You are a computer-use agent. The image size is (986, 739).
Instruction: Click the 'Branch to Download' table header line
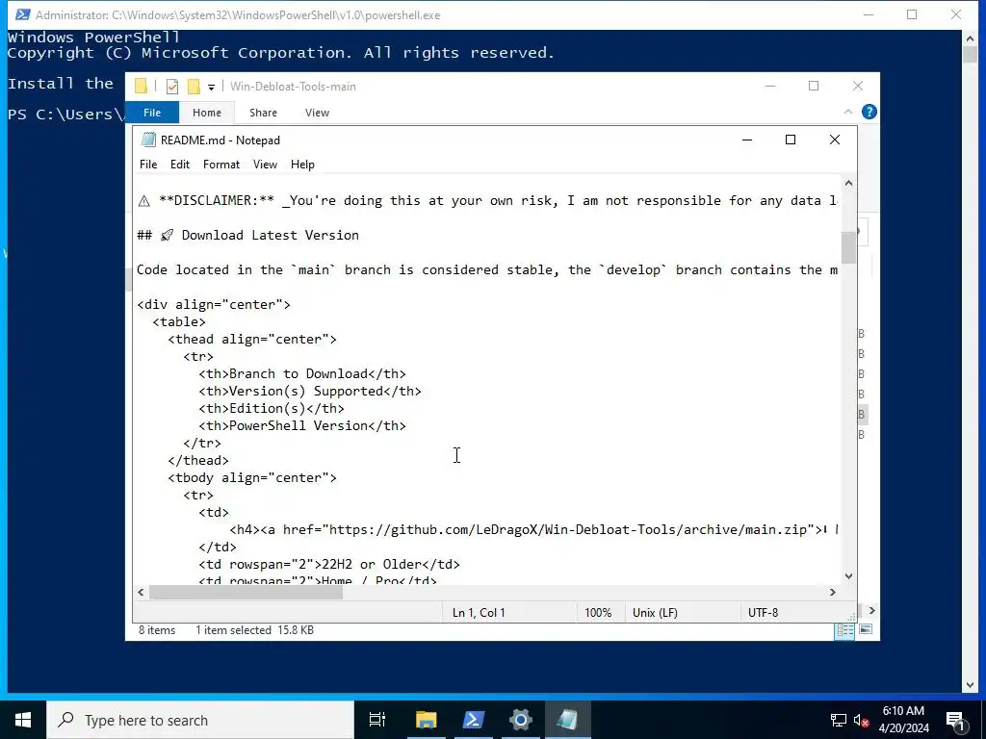click(302, 373)
